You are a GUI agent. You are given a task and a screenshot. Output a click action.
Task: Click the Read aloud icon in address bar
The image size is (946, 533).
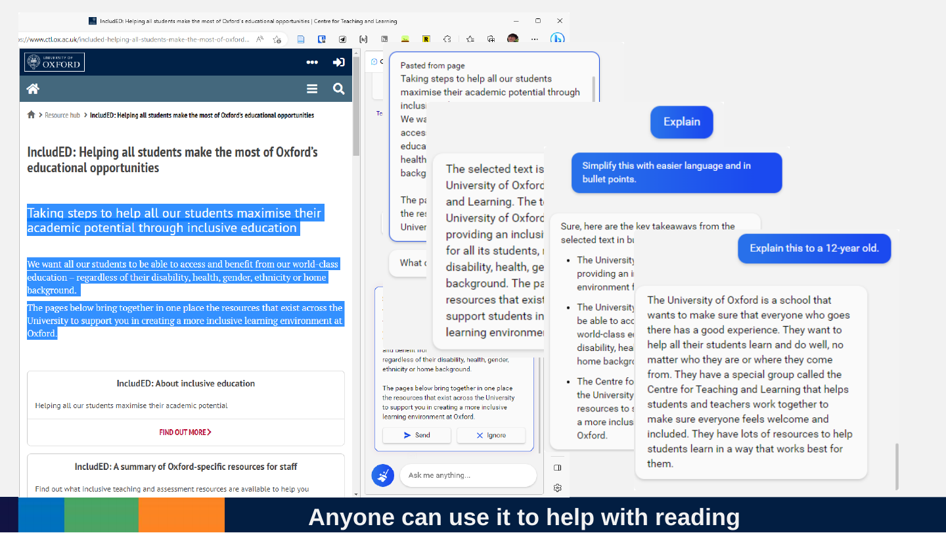click(x=260, y=39)
